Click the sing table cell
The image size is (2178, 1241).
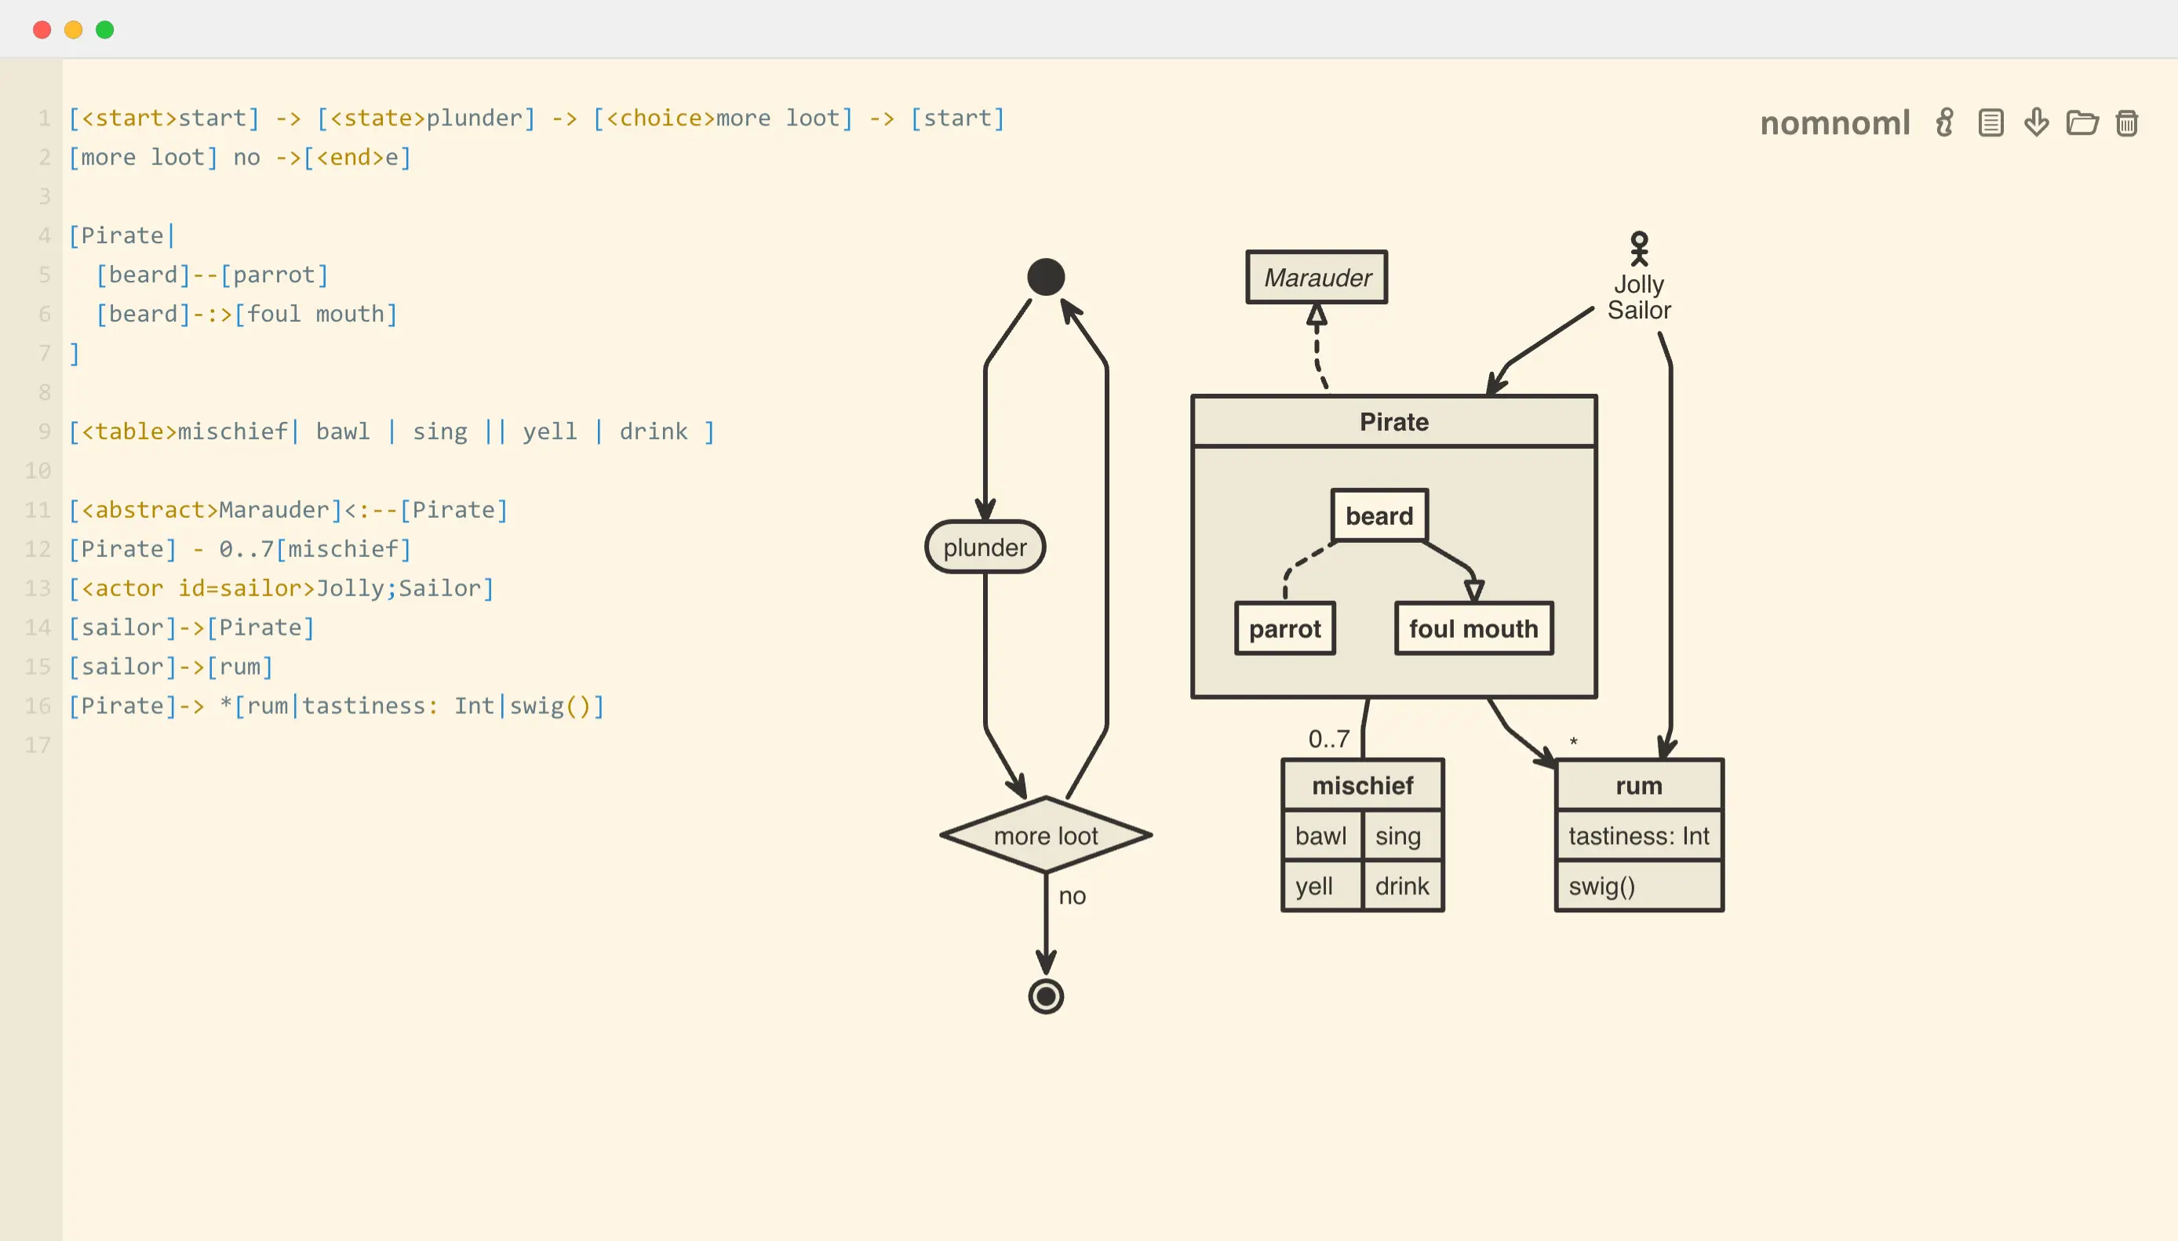pyautogui.click(x=1402, y=835)
